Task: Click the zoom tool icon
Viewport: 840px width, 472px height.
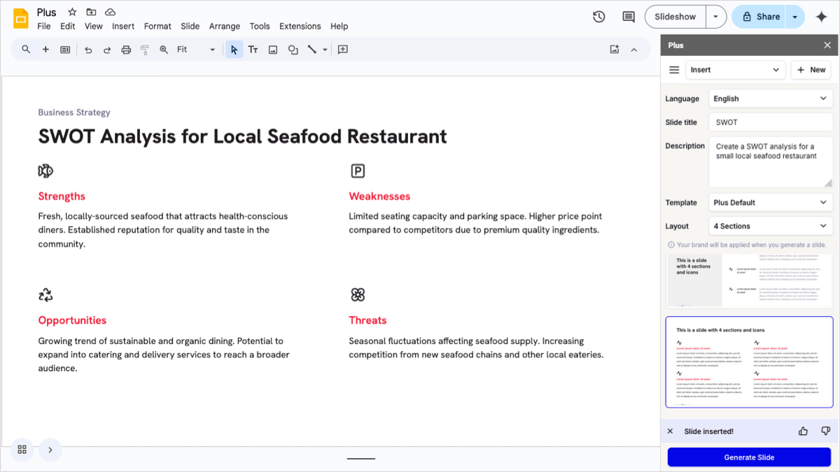Action: pos(164,50)
